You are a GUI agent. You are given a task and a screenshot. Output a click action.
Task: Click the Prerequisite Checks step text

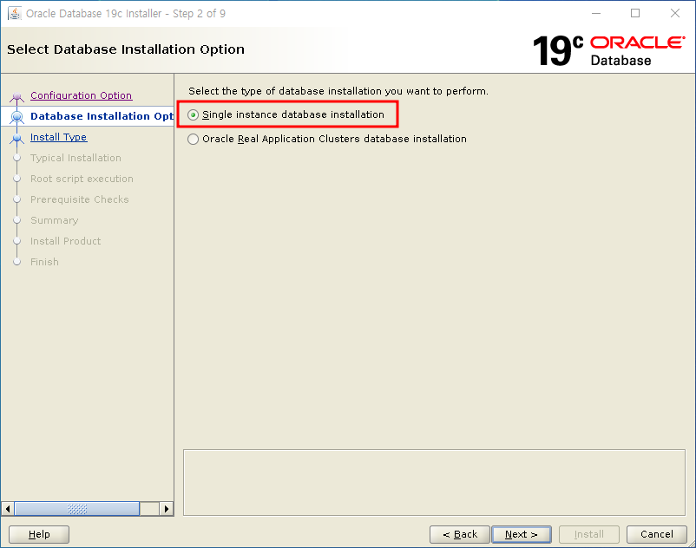[80, 199]
